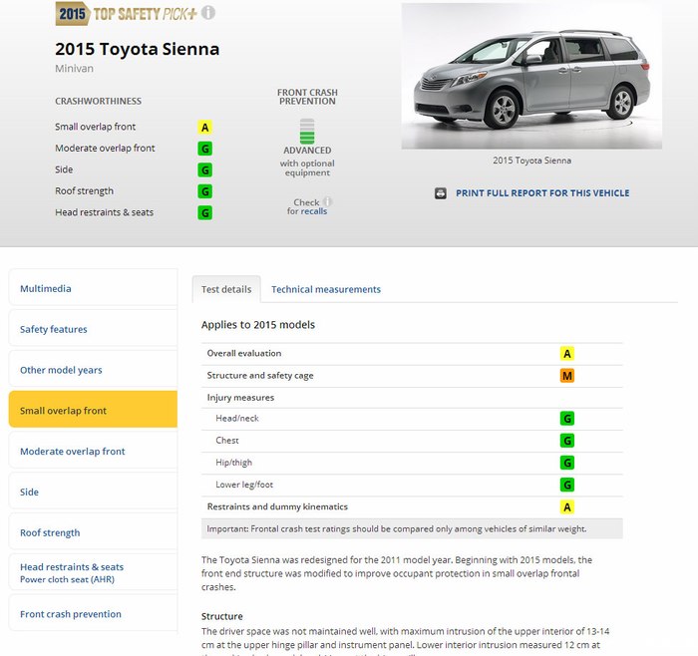
Task: Switch to the Technical measurements tab
Action: click(x=326, y=289)
